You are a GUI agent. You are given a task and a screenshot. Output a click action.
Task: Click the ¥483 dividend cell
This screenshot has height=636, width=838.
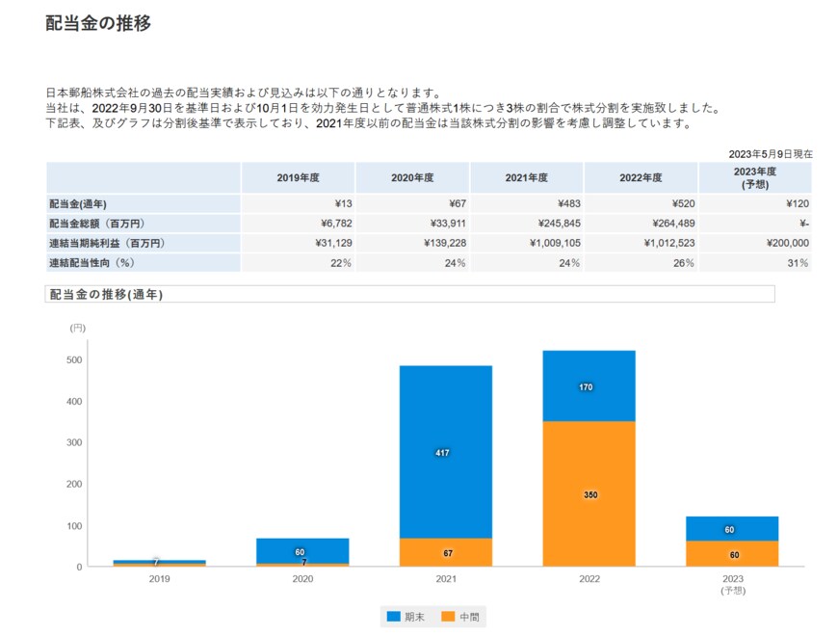[x=567, y=201]
